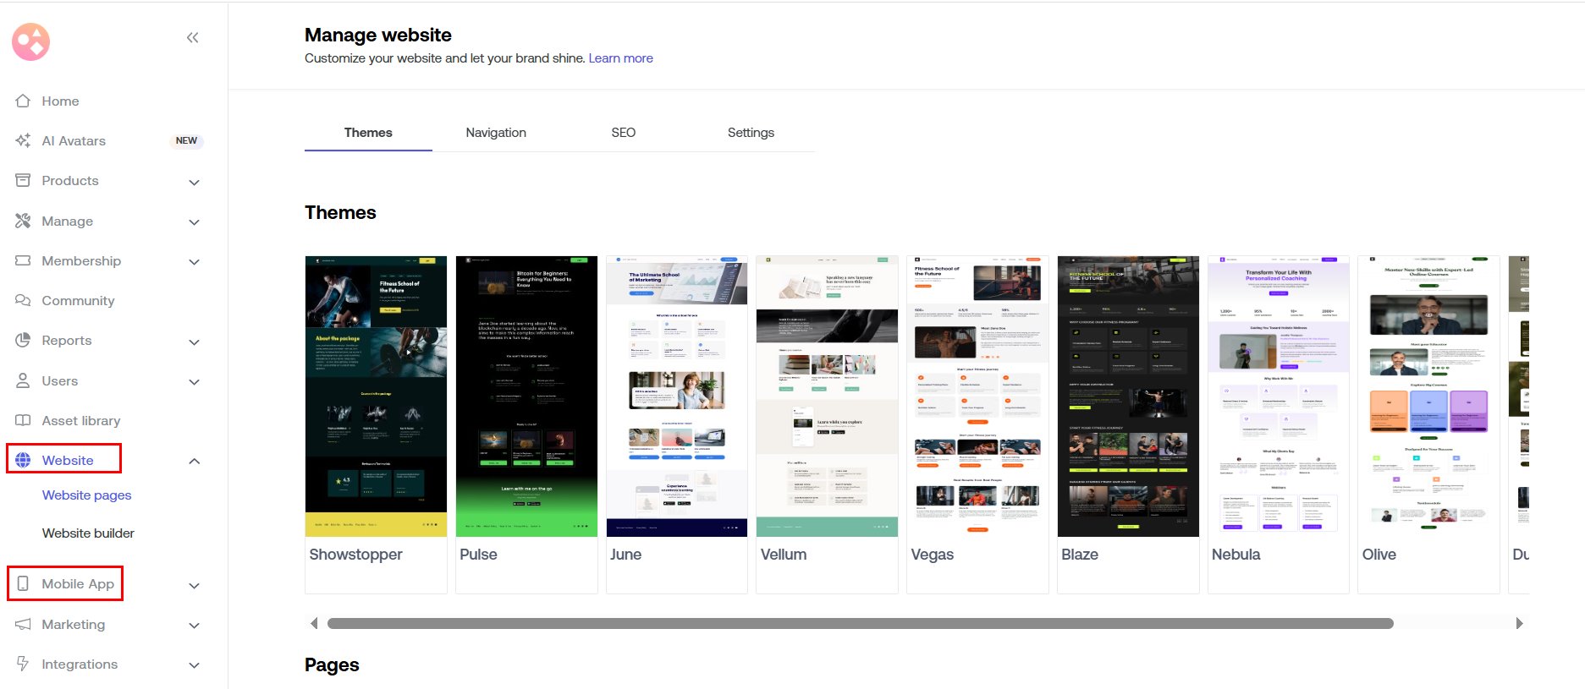
Task: Click the themes horizontal scrollbar right arrow
Action: [x=1519, y=623]
